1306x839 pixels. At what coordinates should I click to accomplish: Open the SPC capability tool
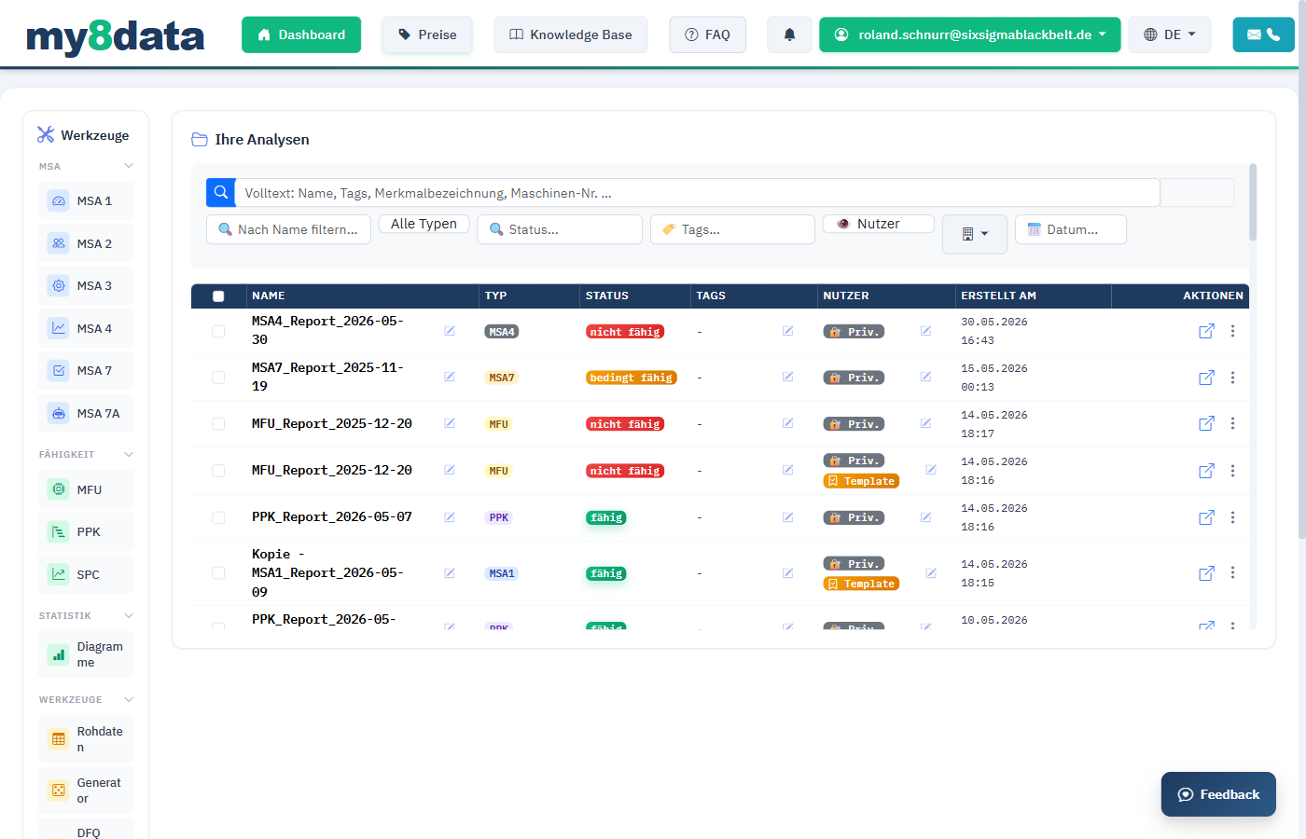pyautogui.click(x=86, y=574)
